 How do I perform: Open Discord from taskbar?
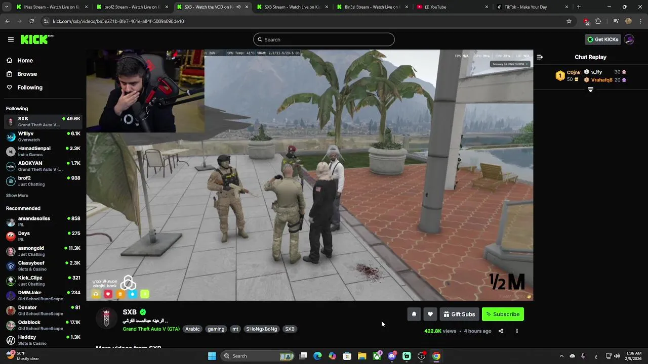[x=392, y=356]
